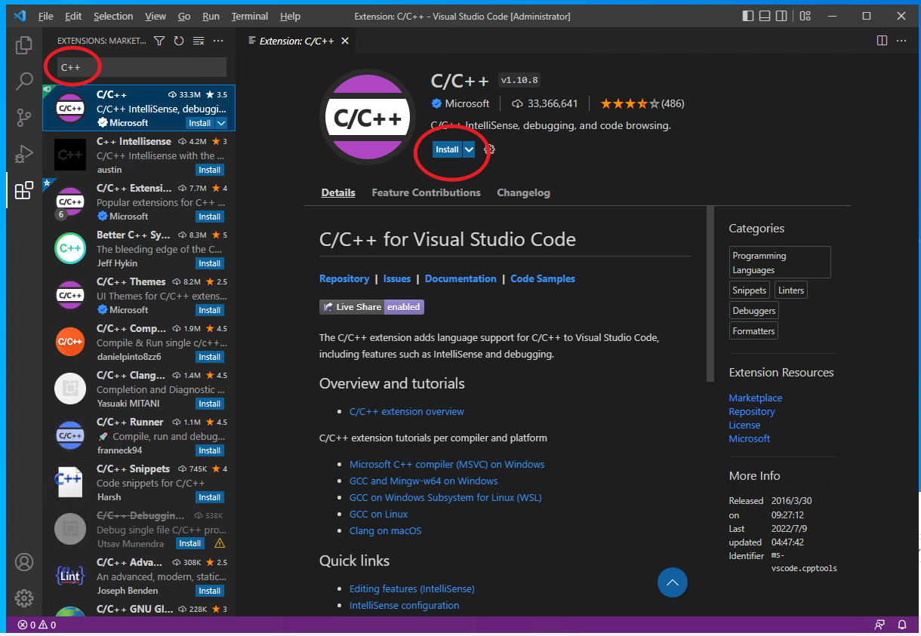The height and width of the screenshot is (636, 921).
Task: Open the Terminal menu
Action: (x=249, y=16)
